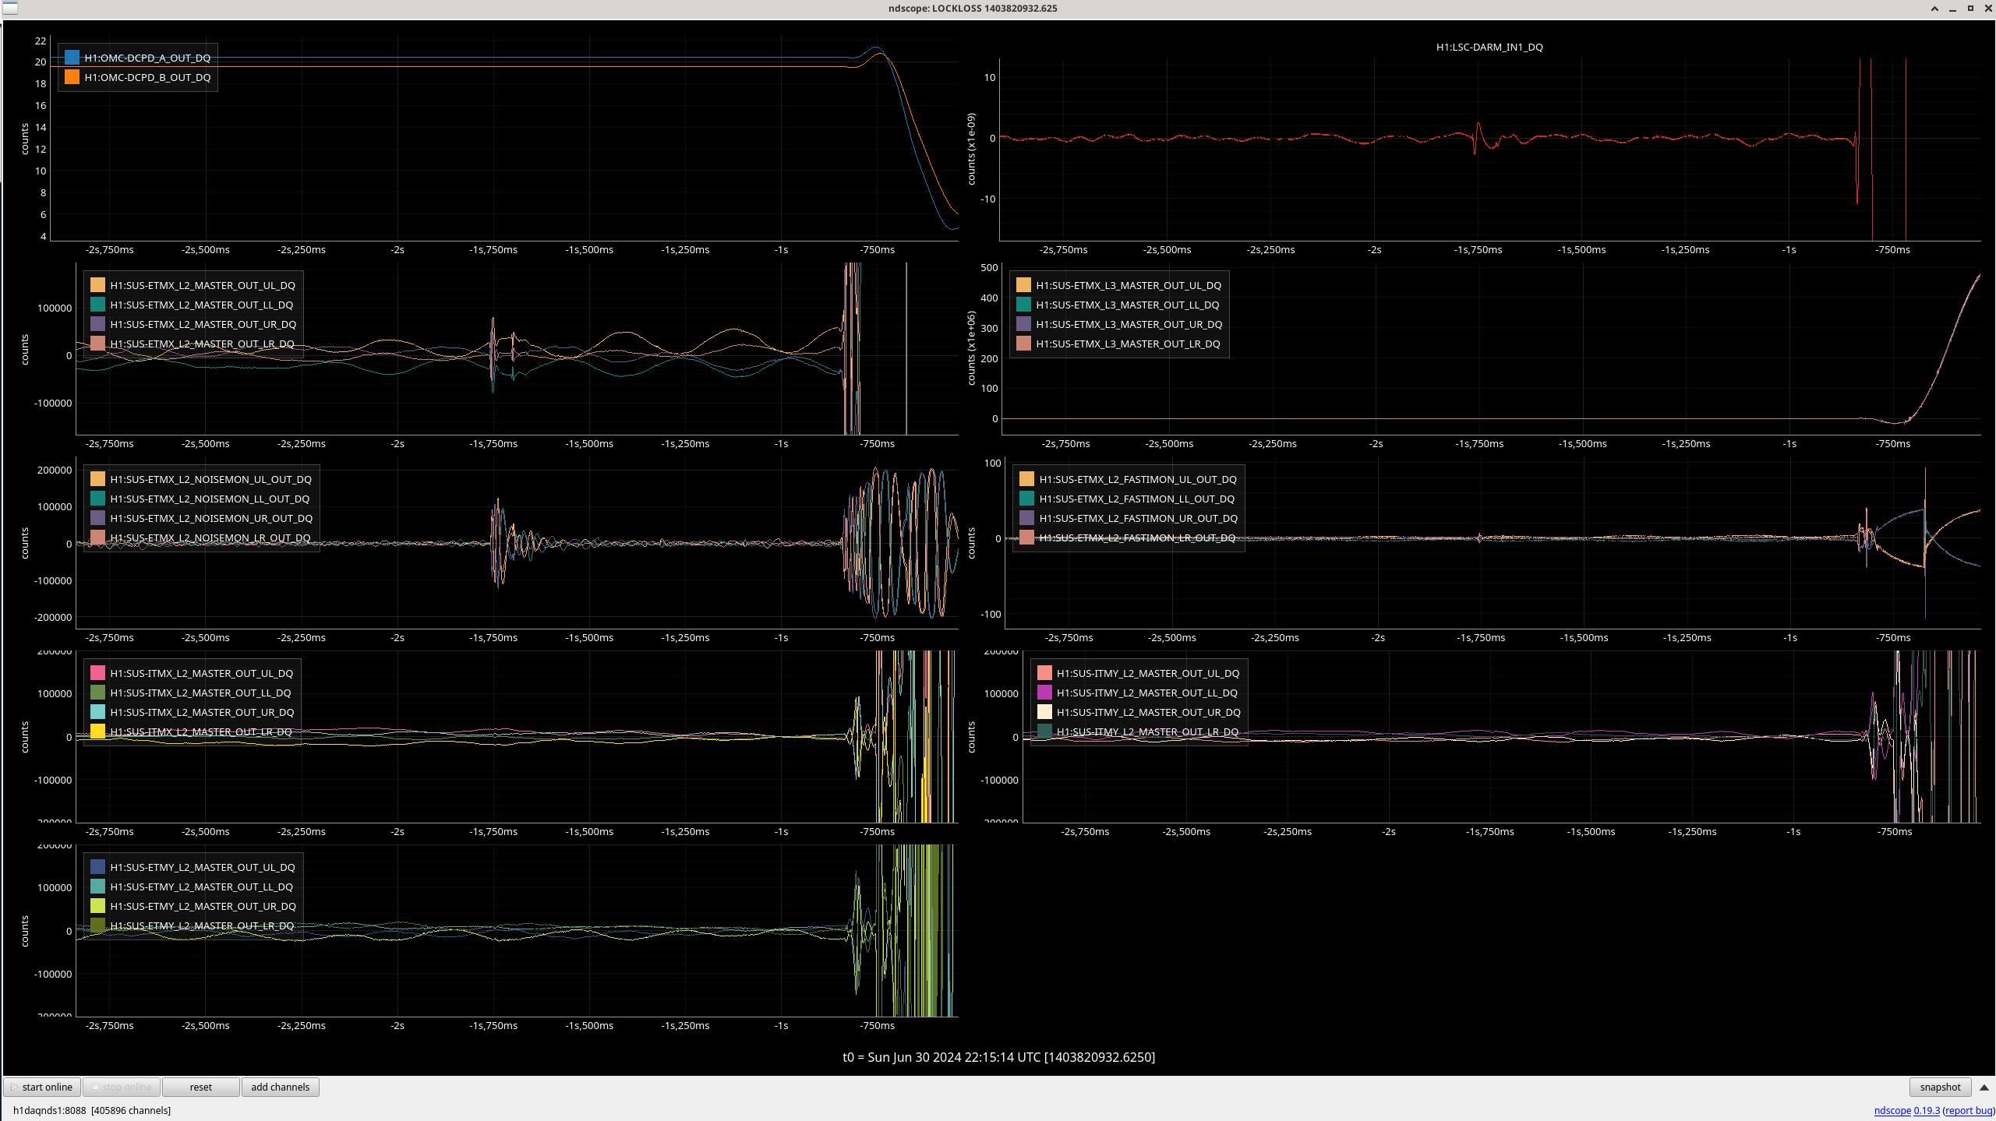The width and height of the screenshot is (1996, 1121).
Task: Click the window menu icon in title bar
Action: coord(9,9)
